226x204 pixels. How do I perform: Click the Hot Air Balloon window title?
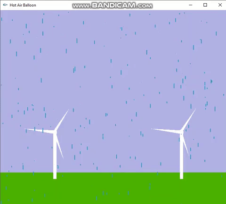click(x=23, y=5)
